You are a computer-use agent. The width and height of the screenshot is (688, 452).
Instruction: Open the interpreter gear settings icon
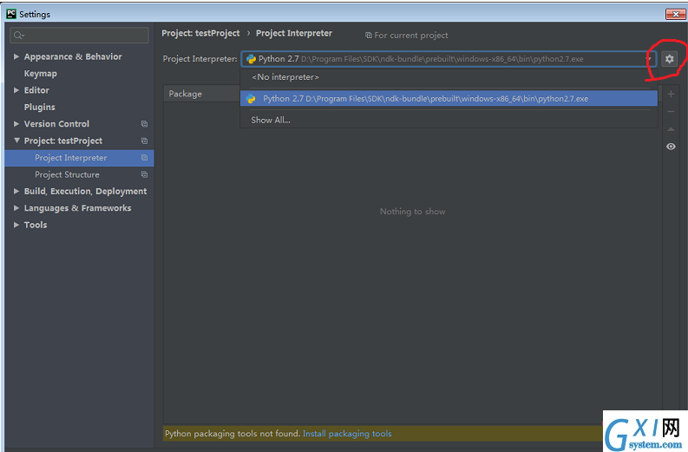669,59
